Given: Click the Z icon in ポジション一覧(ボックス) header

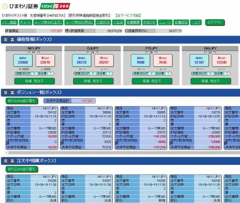Looking at the screenshot, I should click(12, 92).
